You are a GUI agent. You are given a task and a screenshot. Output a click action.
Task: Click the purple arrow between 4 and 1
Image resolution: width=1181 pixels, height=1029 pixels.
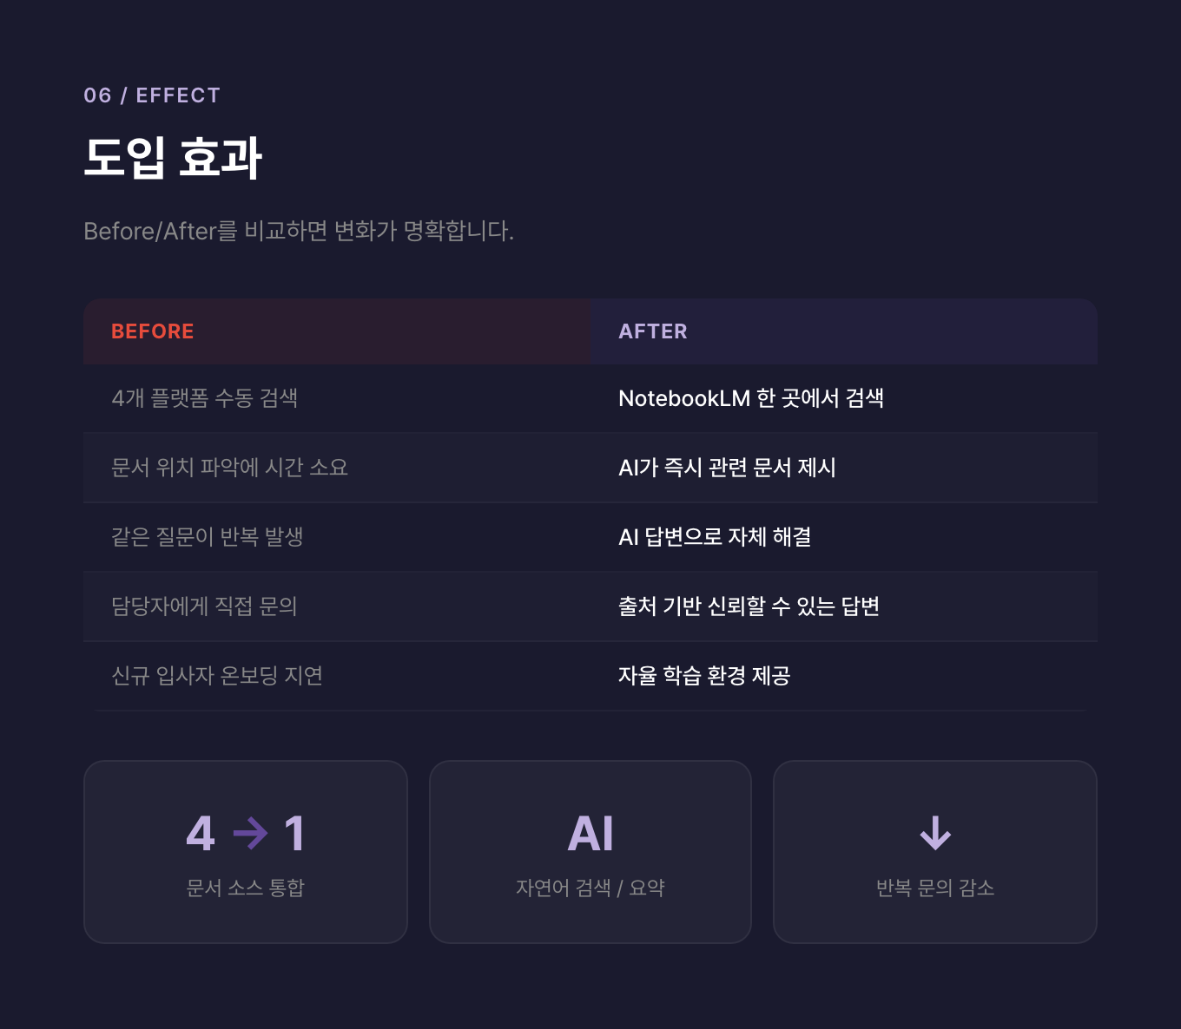coord(251,833)
